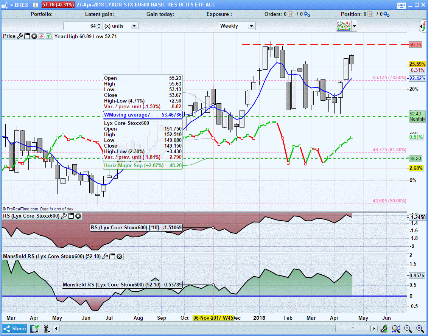Screen dimensions: 428x336
Task: Click the 0.9576 Mansfield value label
Action: tap(417, 276)
